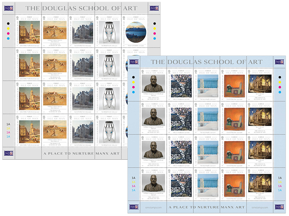Click the cyan dot in the grey sheet's right margin
The image size is (289, 216).
155,39
